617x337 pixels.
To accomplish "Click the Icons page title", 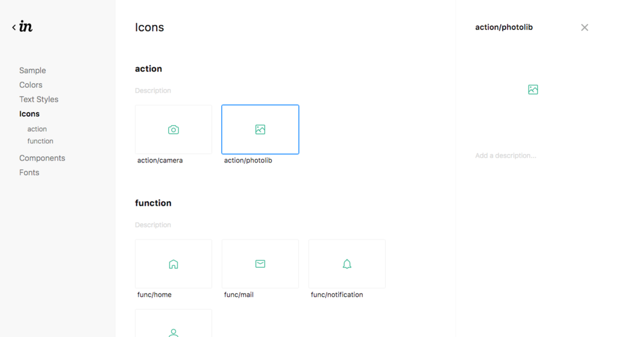I will [x=149, y=27].
